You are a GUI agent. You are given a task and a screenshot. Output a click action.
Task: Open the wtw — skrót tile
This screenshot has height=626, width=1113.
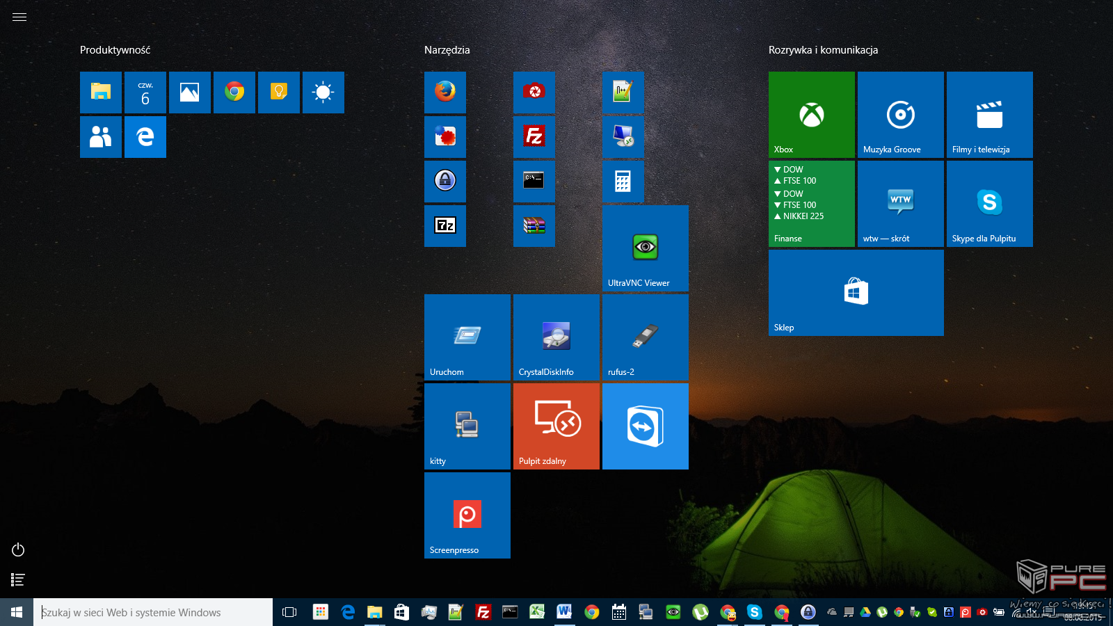tap(901, 204)
